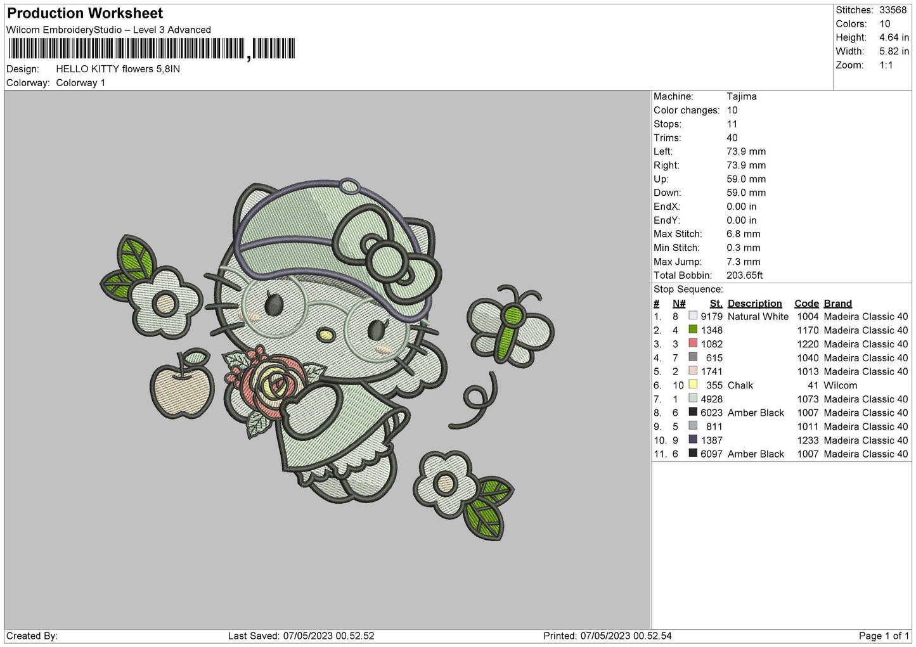916x647 pixels.
Task: Click the black swatch beside 6097 stitches
Action: [x=693, y=454]
